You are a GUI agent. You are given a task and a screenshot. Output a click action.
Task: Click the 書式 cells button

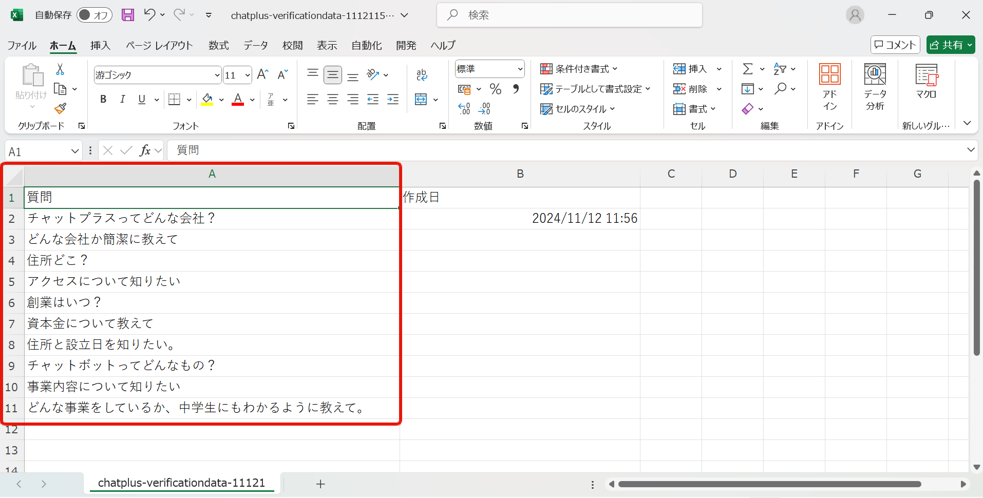(694, 109)
